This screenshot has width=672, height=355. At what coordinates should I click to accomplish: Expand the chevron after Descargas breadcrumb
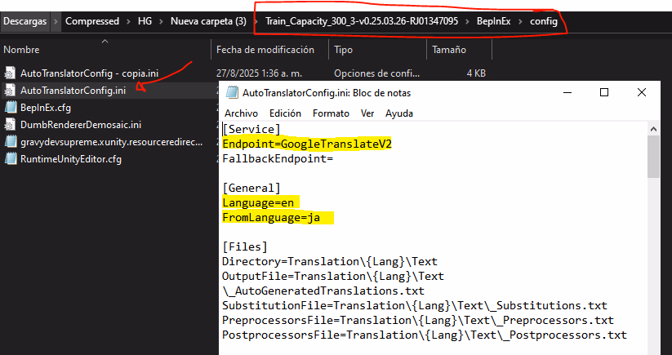click(55, 20)
